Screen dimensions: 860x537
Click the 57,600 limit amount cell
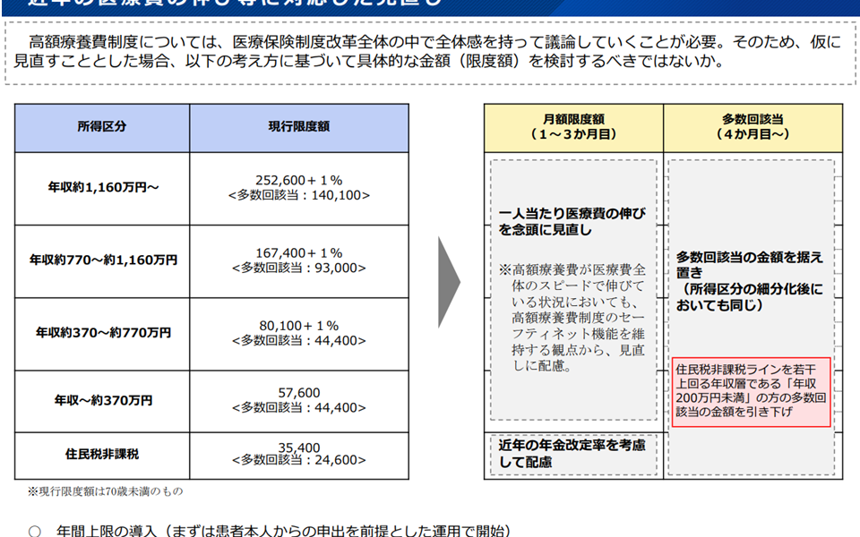pos(298,400)
